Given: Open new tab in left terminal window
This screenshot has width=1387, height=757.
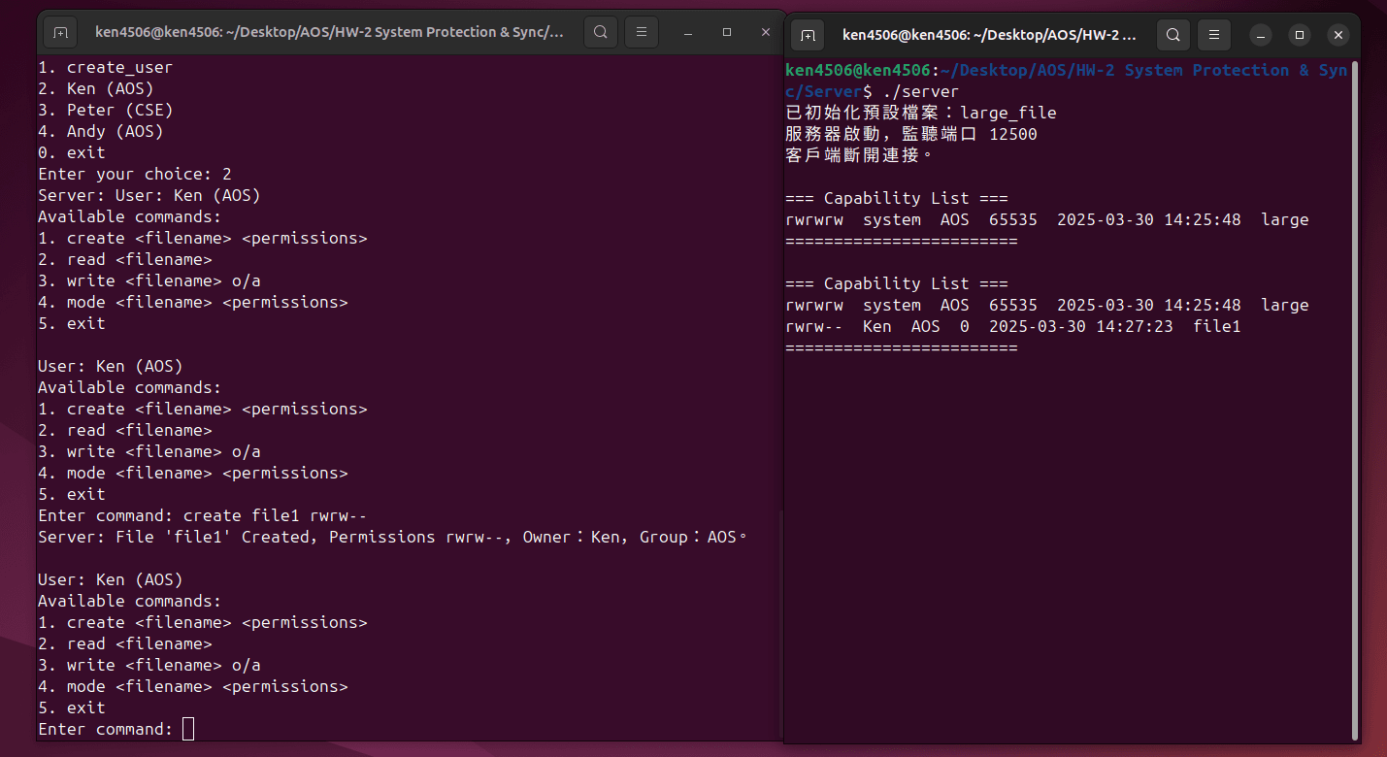Looking at the screenshot, I should click(x=60, y=32).
